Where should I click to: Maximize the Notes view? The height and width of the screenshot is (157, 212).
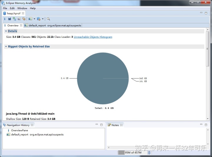point(206,125)
